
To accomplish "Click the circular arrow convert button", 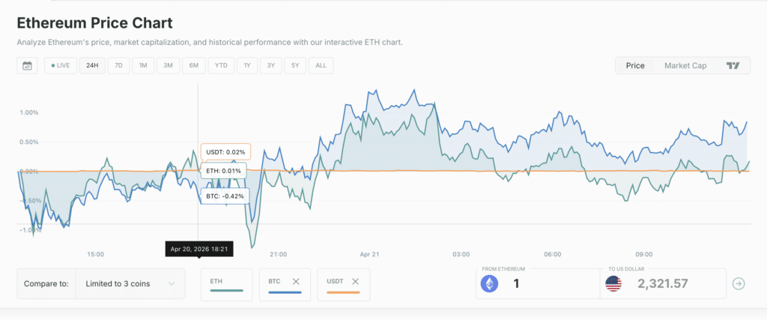I will point(739,284).
